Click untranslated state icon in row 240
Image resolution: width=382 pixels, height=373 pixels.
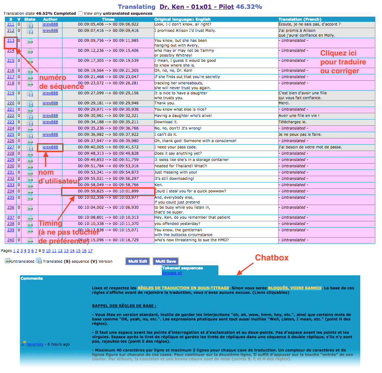30,241
